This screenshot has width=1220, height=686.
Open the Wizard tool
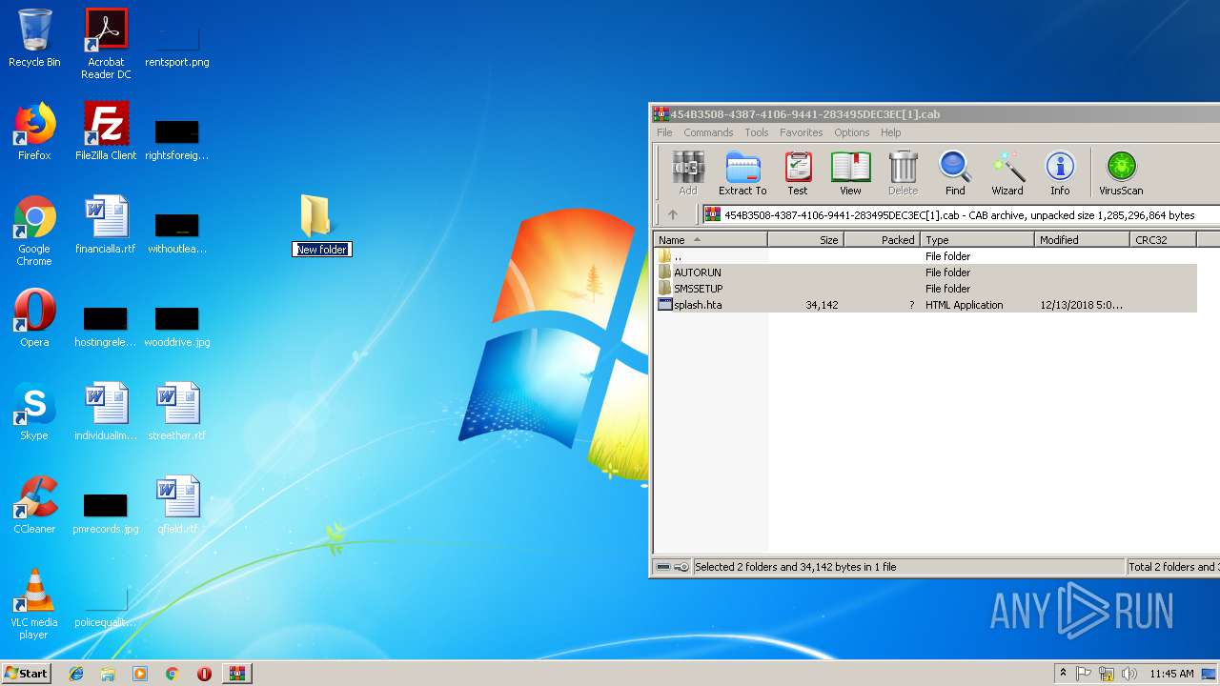point(1007,172)
